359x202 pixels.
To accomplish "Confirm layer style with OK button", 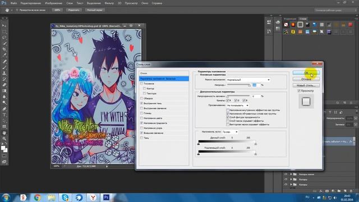I will pos(306,73).
